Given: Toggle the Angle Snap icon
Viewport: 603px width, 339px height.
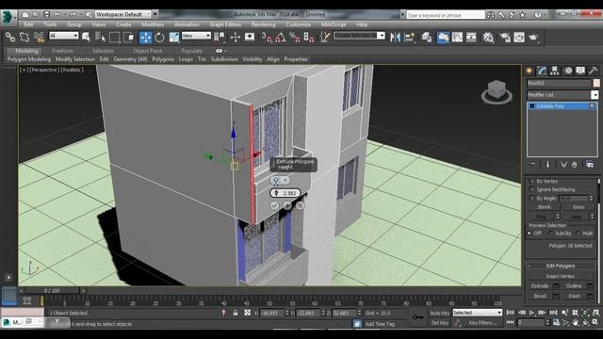Looking at the screenshot, I should tap(281, 38).
